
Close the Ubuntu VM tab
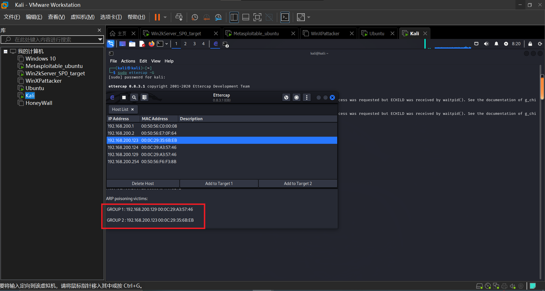pos(392,34)
